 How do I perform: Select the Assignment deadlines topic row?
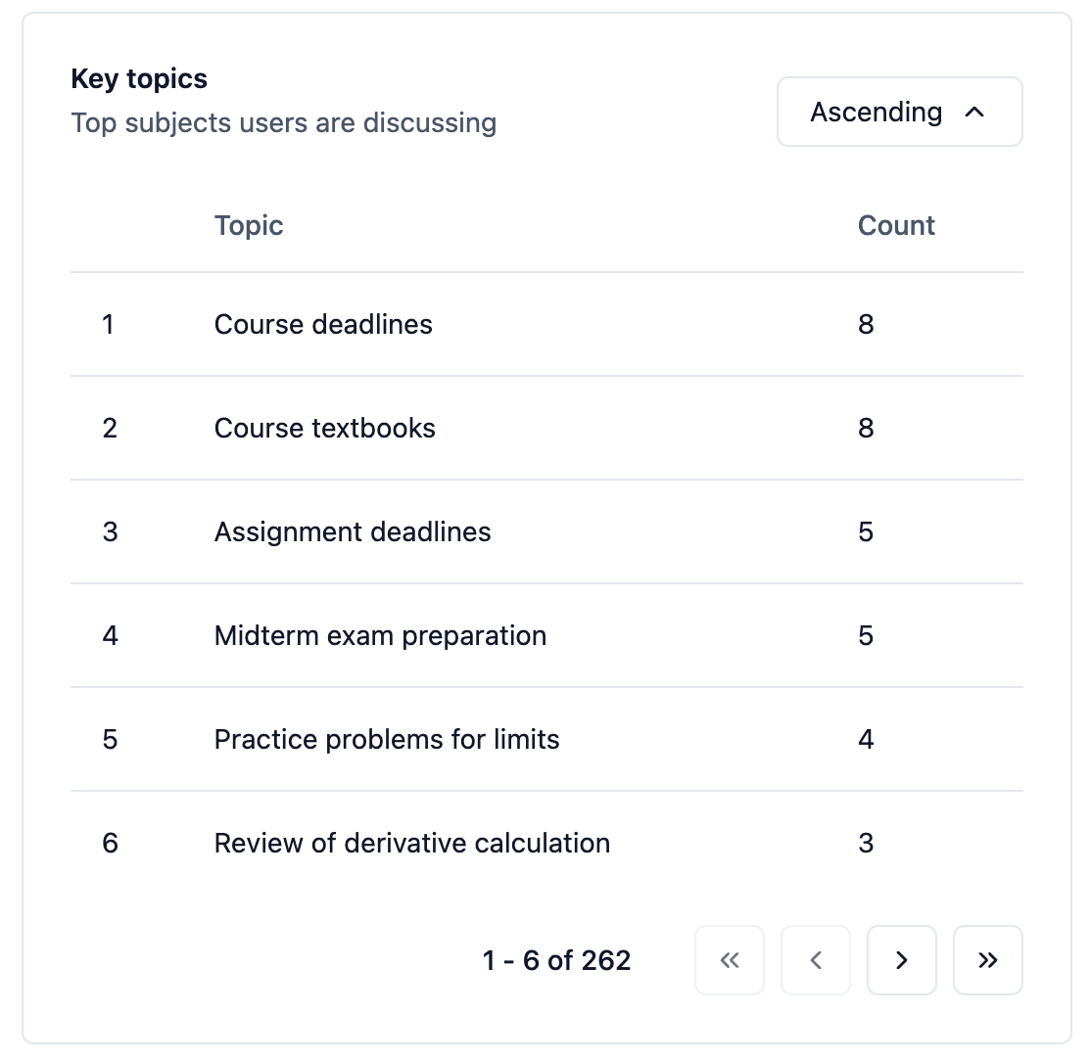pos(546,531)
